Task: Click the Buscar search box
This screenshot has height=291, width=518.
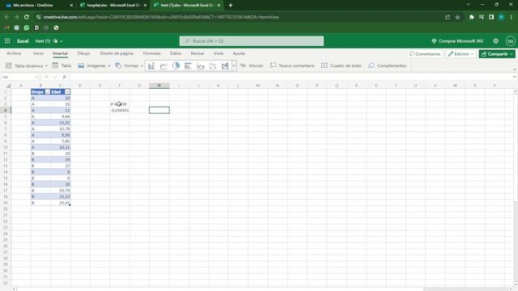Action: (252, 41)
